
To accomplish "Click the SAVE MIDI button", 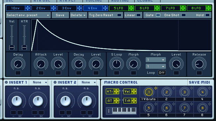I will pyautogui.click(x=199, y=82).
